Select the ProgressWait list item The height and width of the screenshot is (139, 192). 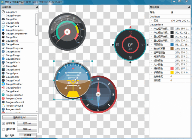(x=13, y=109)
